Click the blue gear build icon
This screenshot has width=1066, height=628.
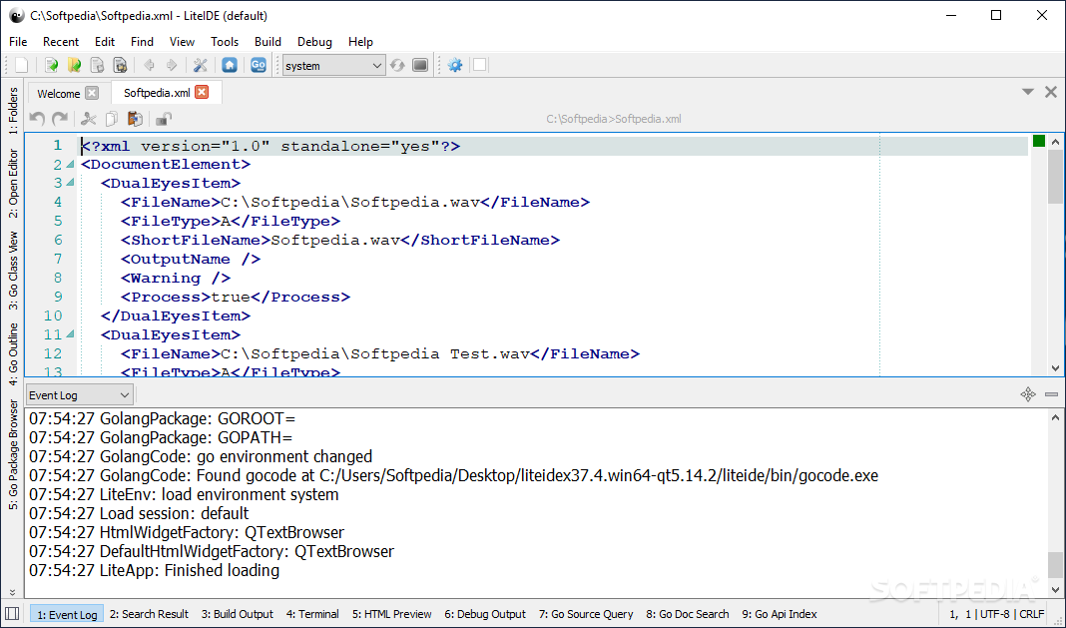point(455,65)
